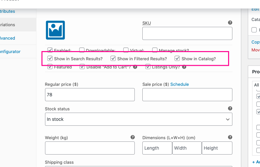This screenshot has height=167, width=260.
Task: Click the SKU text field
Action: [187, 33]
